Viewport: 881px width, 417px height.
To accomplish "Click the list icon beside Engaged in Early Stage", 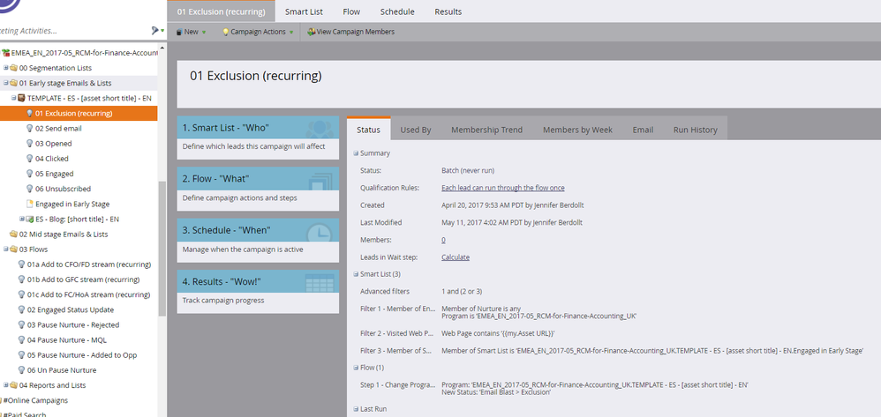I will point(30,204).
